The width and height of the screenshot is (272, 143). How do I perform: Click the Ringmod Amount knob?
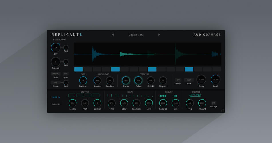point(202,103)
